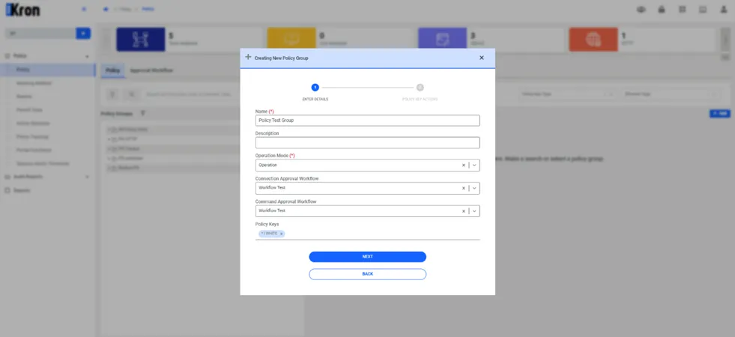Click the lock icon in the top bar
Image resolution: width=735 pixels, height=337 pixels.
coord(662,10)
